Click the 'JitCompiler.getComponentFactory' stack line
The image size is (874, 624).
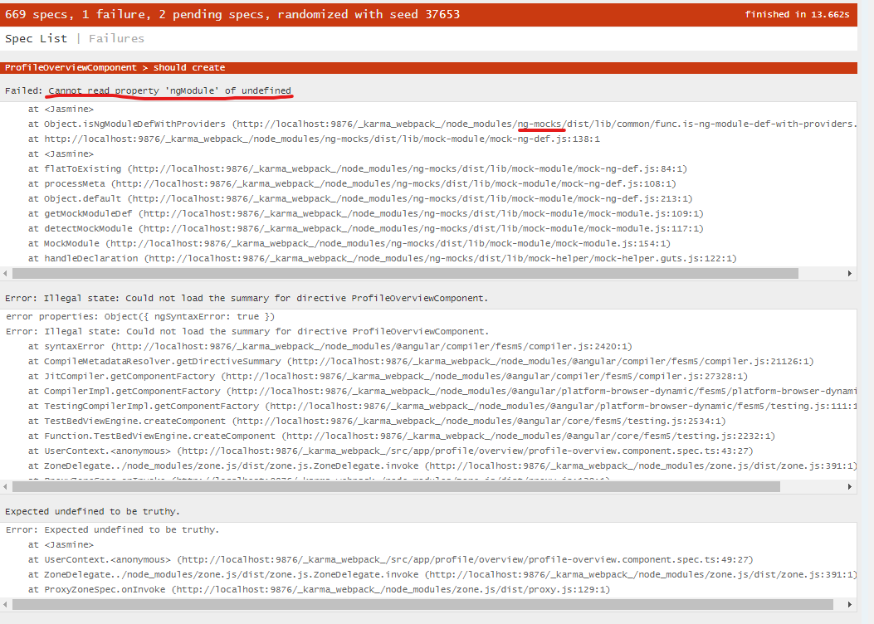coord(388,377)
